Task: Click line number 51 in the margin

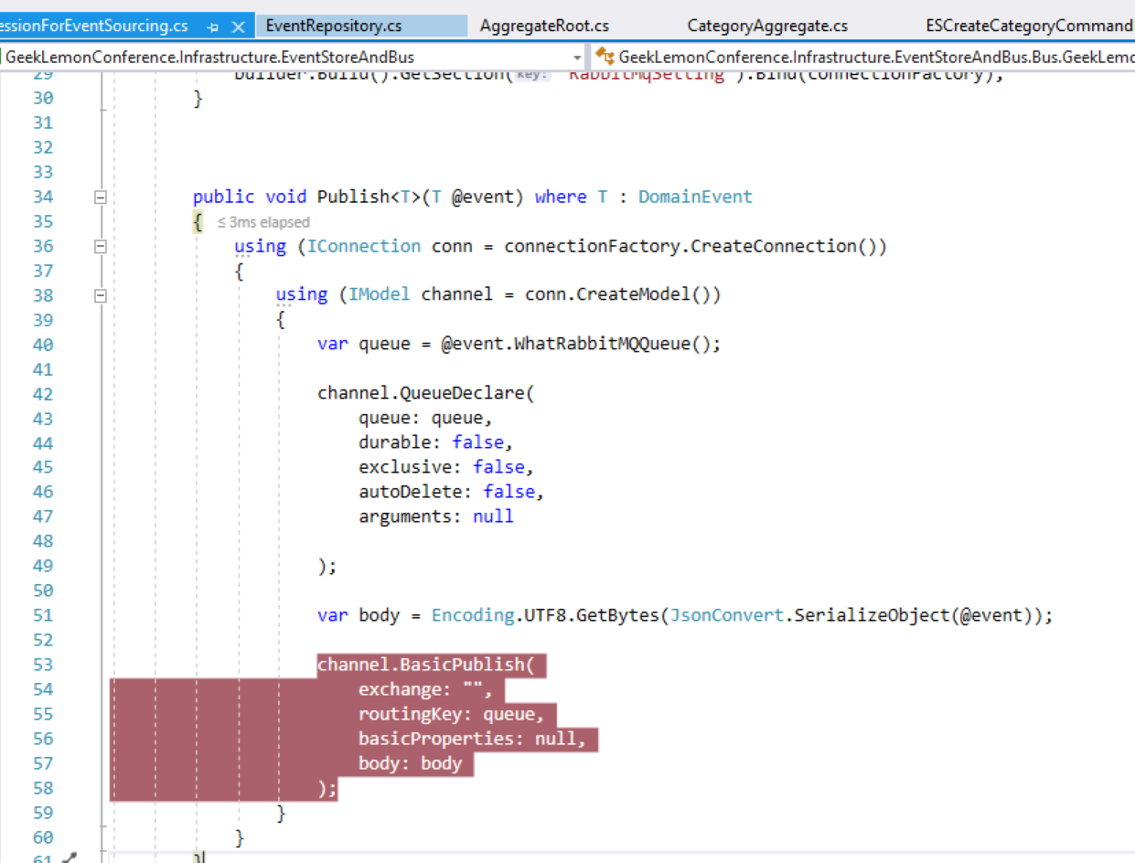Action: (x=42, y=616)
